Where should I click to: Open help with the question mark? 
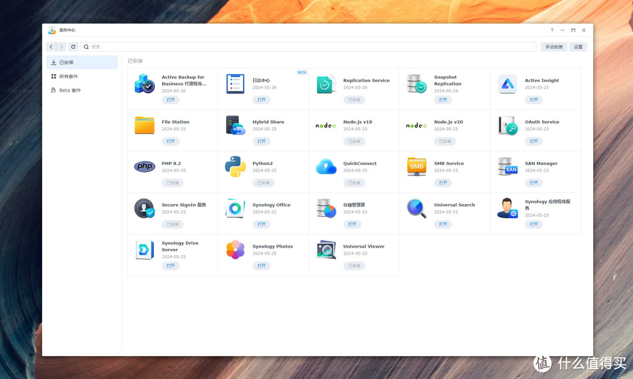(x=552, y=31)
